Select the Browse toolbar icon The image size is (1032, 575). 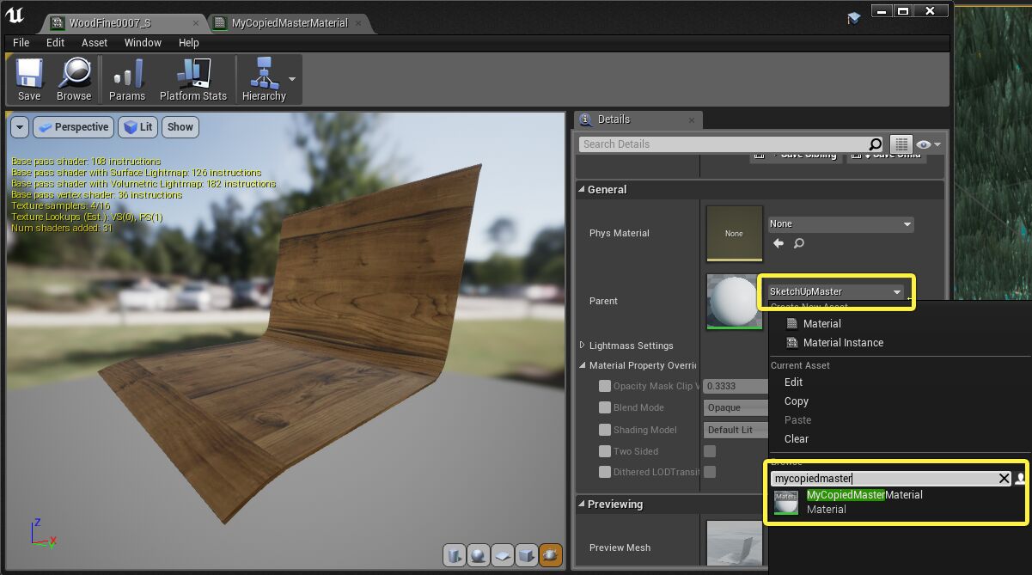74,79
